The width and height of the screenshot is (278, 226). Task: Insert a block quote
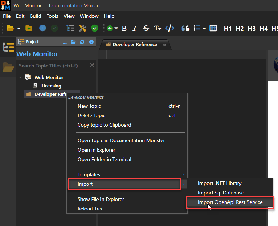[x=185, y=28]
